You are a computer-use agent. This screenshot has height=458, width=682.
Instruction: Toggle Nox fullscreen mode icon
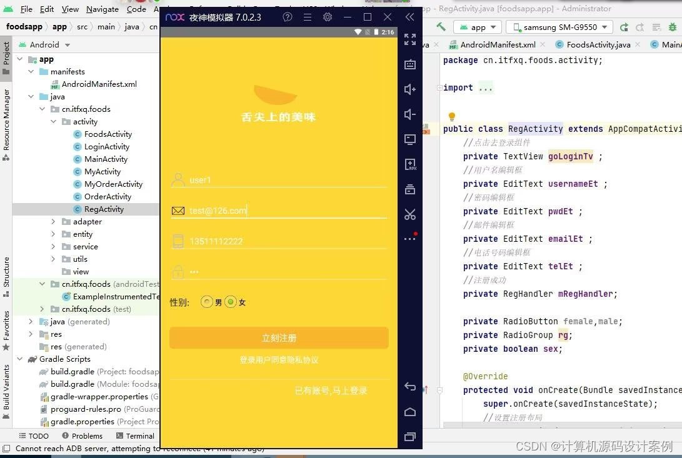[x=409, y=39]
